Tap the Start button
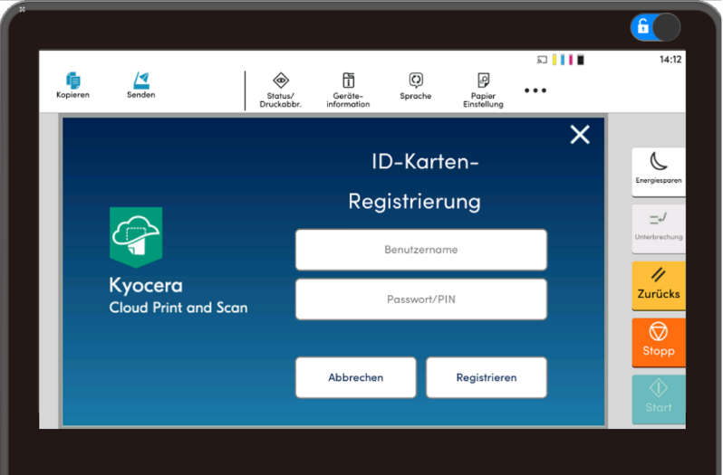The width and height of the screenshot is (723, 475). click(659, 399)
